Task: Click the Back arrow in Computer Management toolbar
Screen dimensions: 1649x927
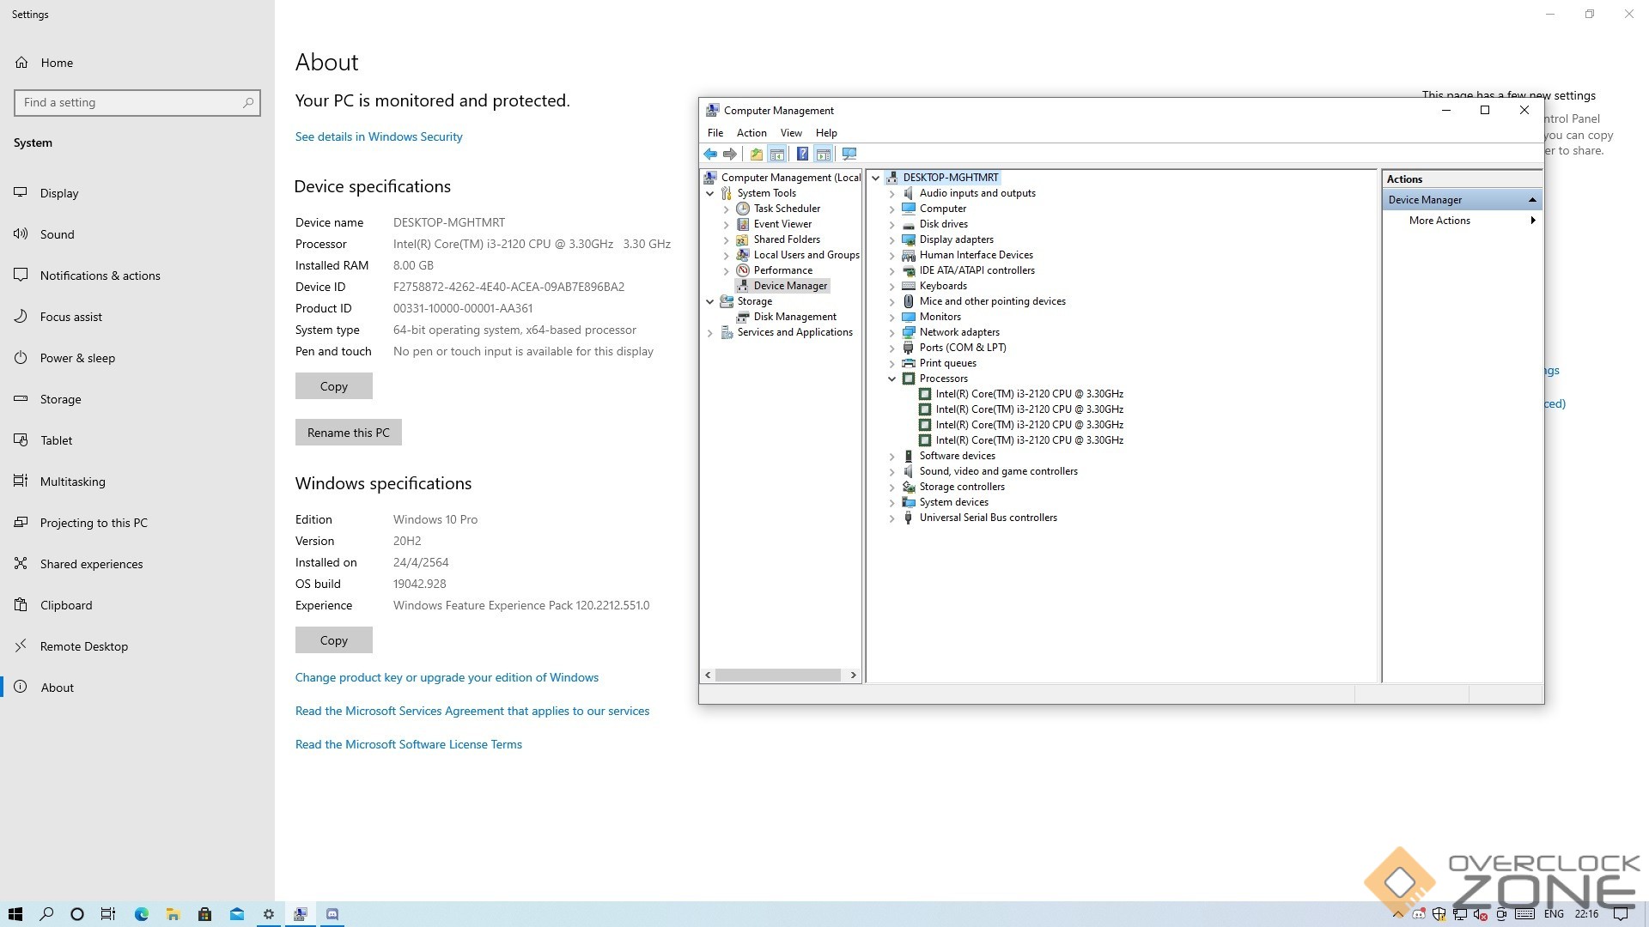Action: pos(710,154)
